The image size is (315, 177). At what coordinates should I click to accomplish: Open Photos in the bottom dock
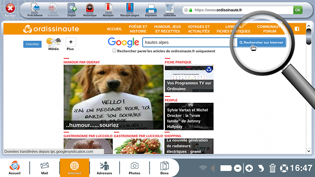(134, 168)
